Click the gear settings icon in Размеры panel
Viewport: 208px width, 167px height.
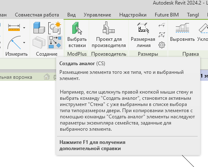tap(162, 45)
